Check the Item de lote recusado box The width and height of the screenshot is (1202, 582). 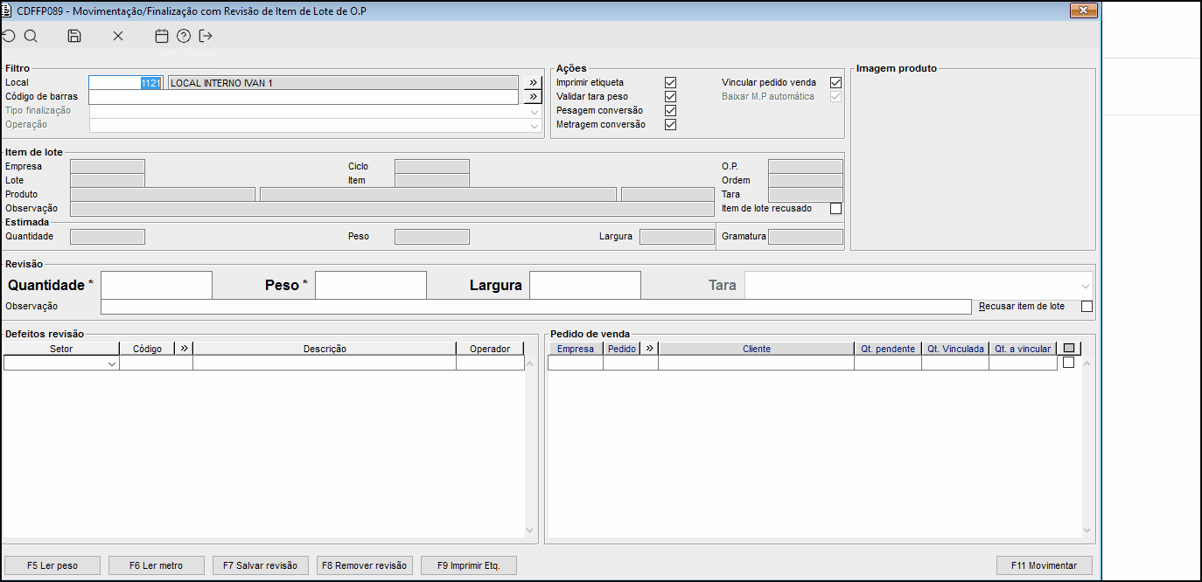click(835, 208)
